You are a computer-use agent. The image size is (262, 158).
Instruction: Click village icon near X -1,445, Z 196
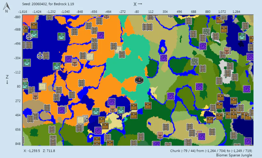[35, 96]
